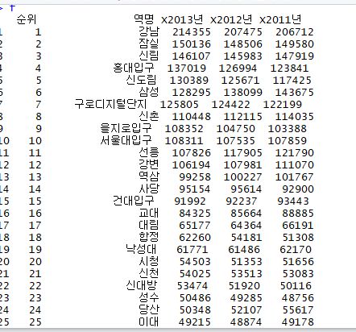Click the X2011년 column header
Image resolution: width=356 pixels, height=332 pixels.
click(x=280, y=19)
